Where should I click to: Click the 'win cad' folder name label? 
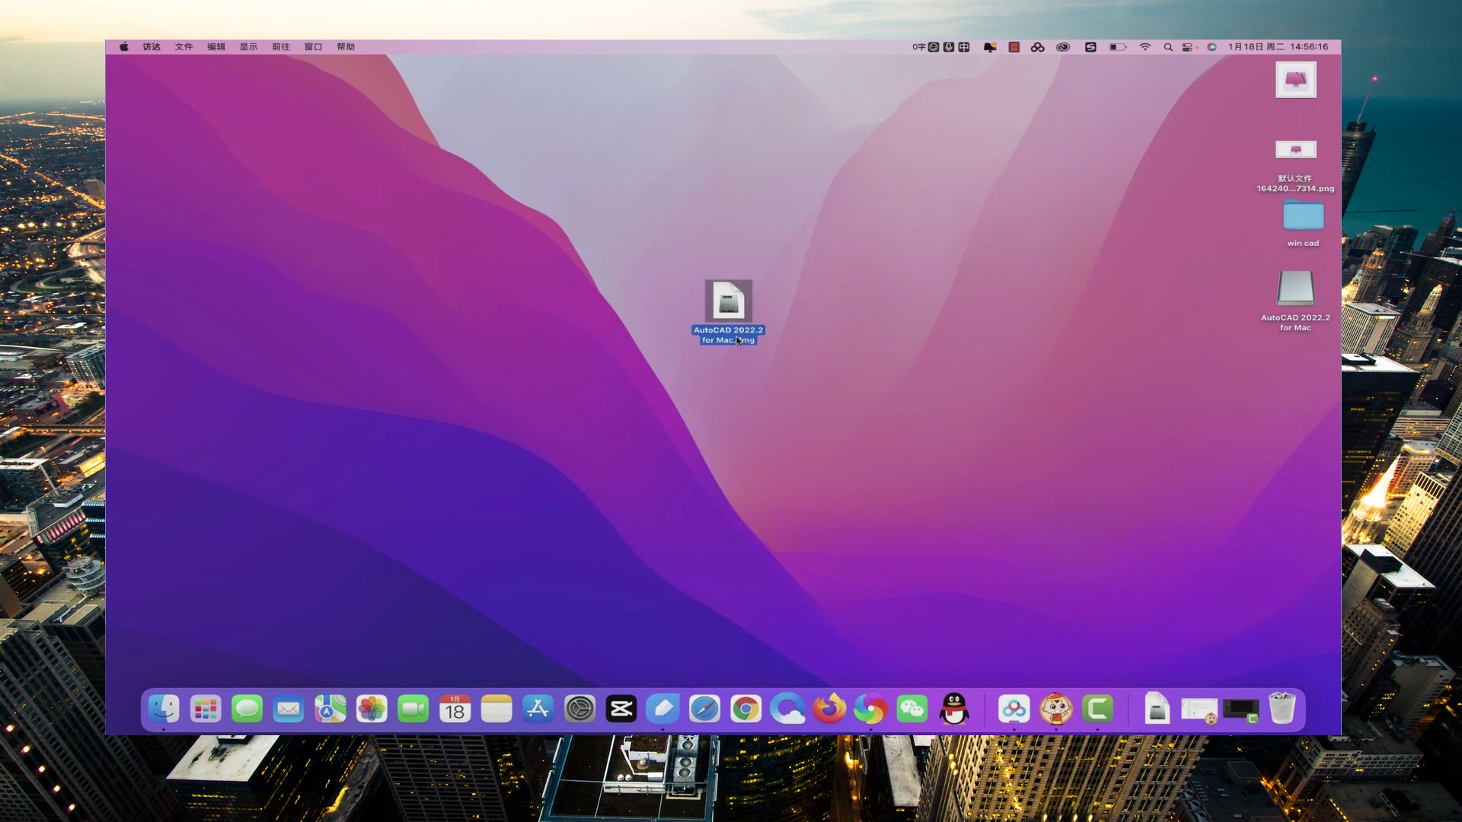(1303, 244)
